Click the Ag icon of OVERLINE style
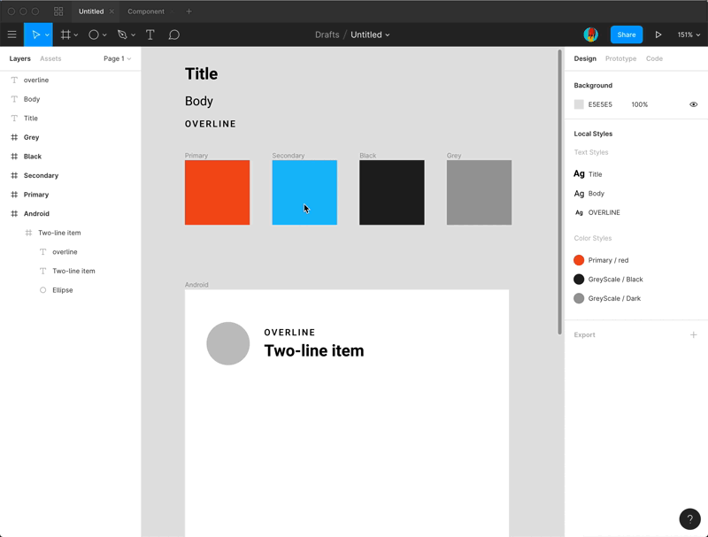Viewport: 708px width, 537px height. [x=579, y=212]
